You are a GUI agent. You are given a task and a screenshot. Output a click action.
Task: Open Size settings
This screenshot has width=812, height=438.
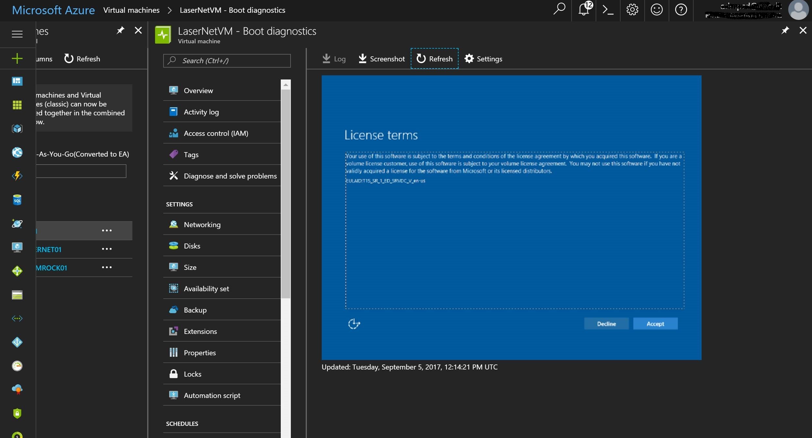pos(222,267)
